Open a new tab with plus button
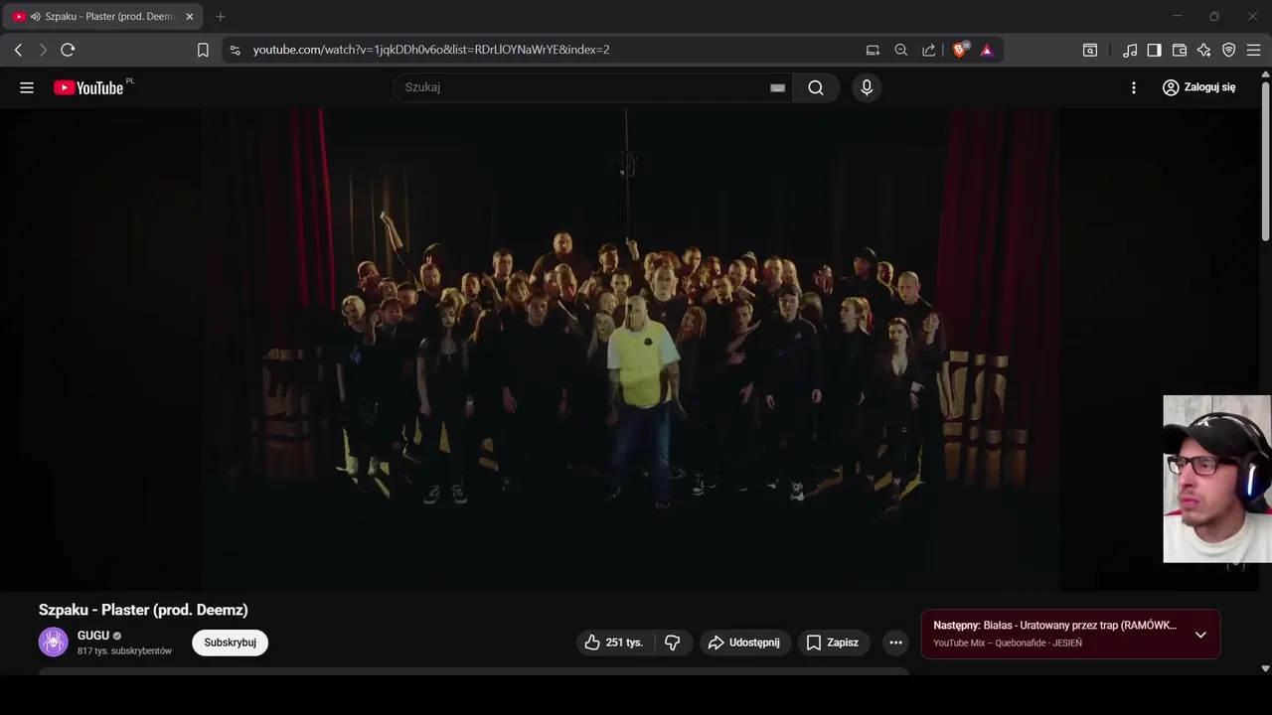1272x715 pixels. pyautogui.click(x=221, y=17)
